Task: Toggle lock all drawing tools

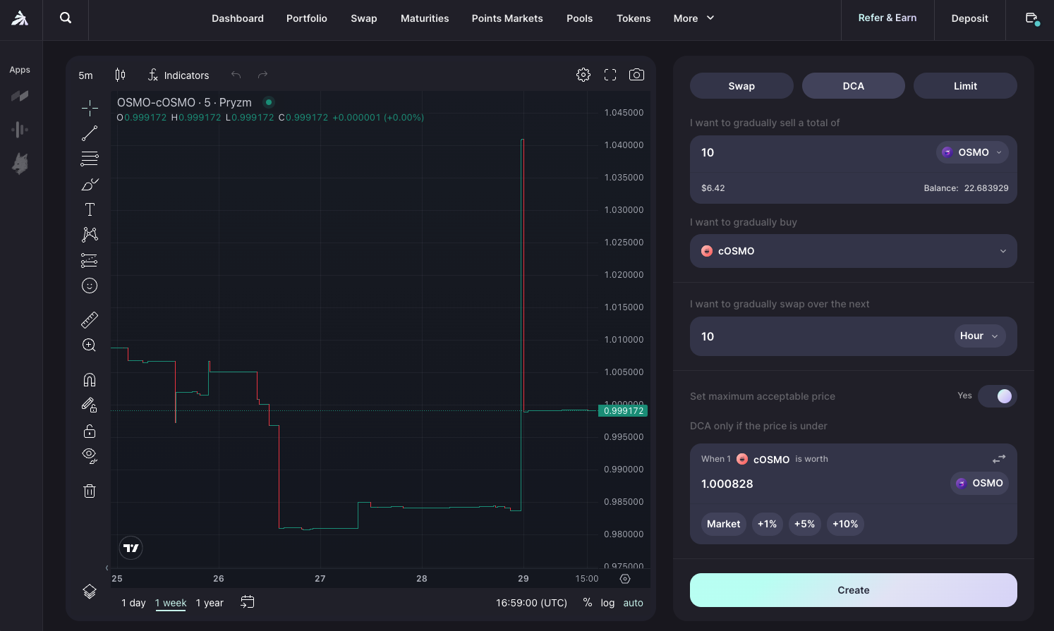Action: pos(90,431)
